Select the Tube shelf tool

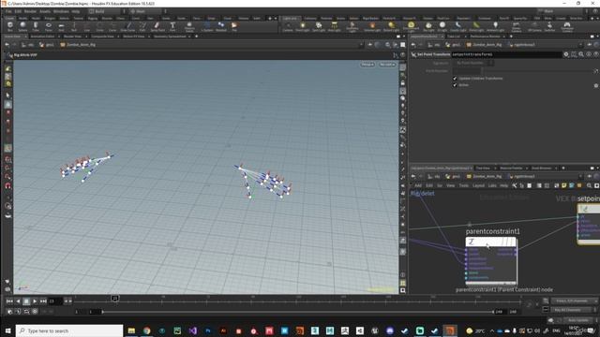click(x=36, y=26)
